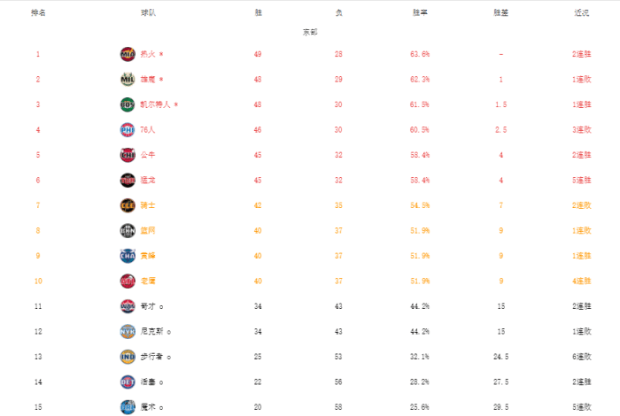Click the Cavaliers logo icon

coord(128,205)
